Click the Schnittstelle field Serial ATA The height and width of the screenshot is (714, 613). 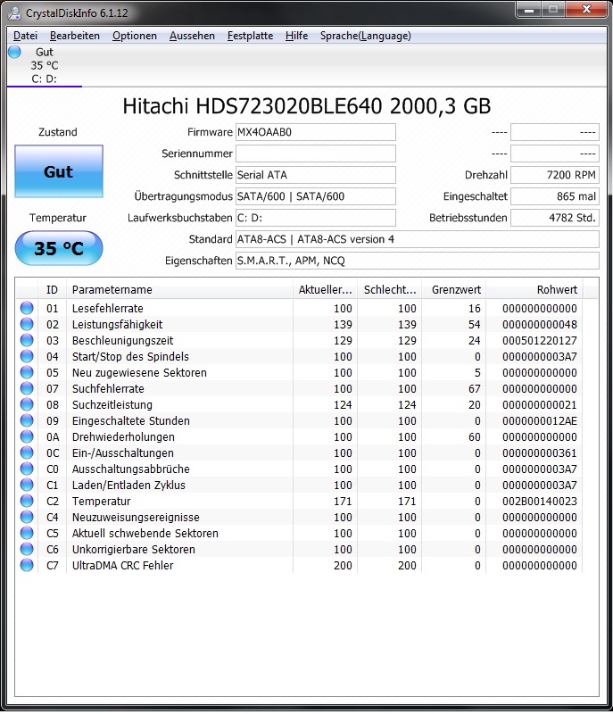(x=315, y=175)
